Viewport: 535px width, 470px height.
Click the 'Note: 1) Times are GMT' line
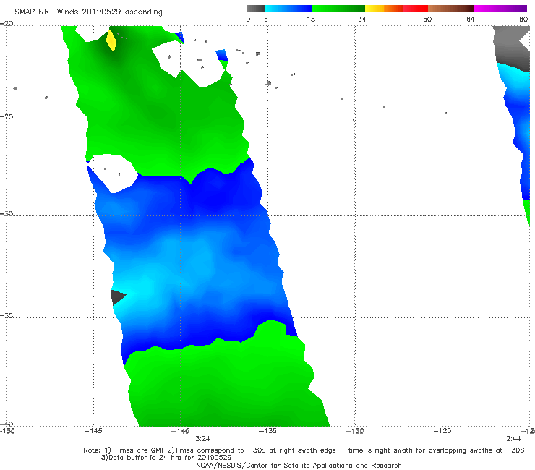(x=304, y=450)
